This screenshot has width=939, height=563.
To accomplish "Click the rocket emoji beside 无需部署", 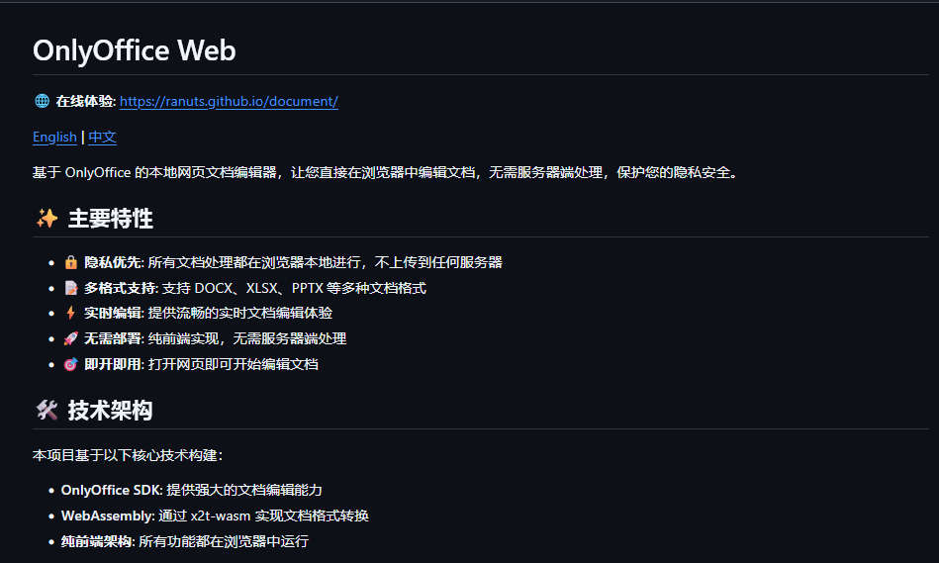I will 70,338.
